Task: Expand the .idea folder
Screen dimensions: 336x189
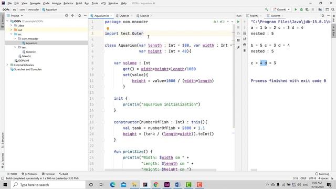Action: tap(12, 26)
